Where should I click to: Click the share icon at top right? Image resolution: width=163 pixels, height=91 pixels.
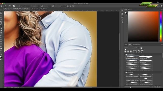(161, 6)
